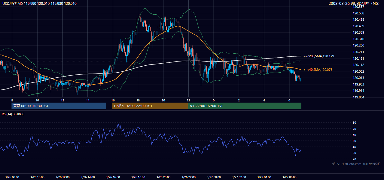Click hour tick 8 under the price chart

(x=12, y=100)
